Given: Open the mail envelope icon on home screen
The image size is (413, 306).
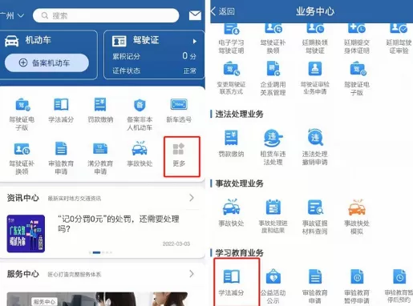Looking at the screenshot, I should [195, 15].
